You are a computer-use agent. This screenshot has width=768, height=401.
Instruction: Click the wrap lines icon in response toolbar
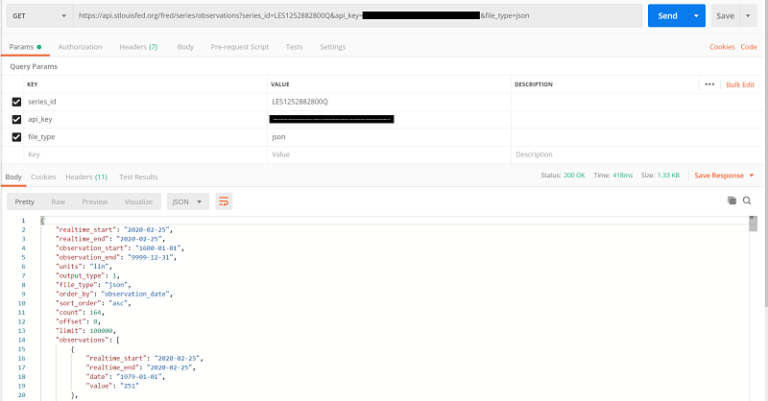(x=224, y=201)
